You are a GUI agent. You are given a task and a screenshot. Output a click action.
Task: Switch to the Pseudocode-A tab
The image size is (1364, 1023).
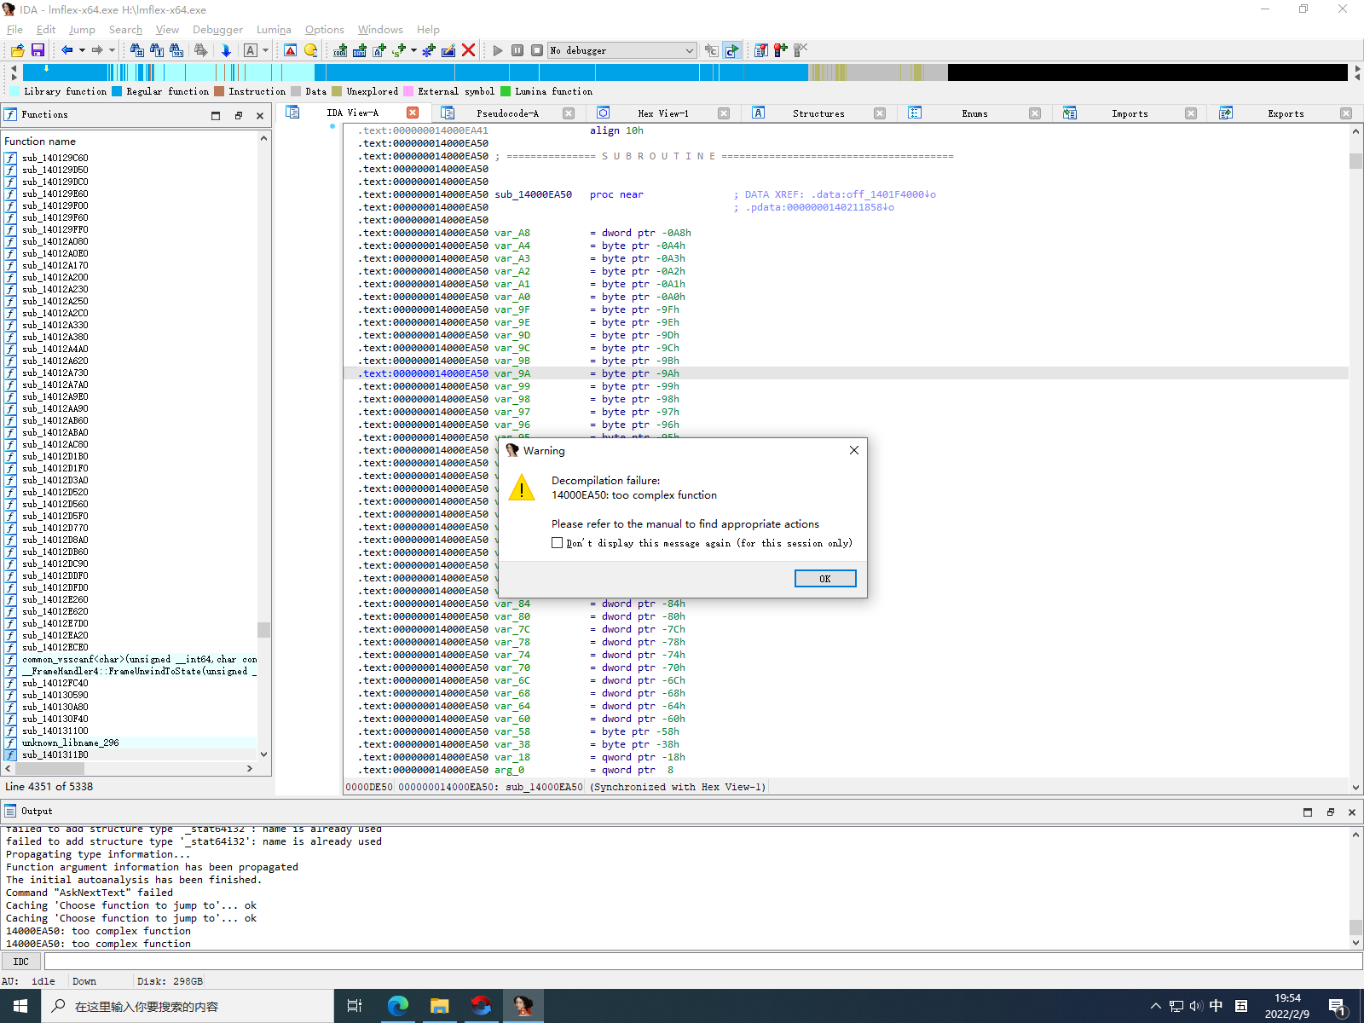click(507, 113)
